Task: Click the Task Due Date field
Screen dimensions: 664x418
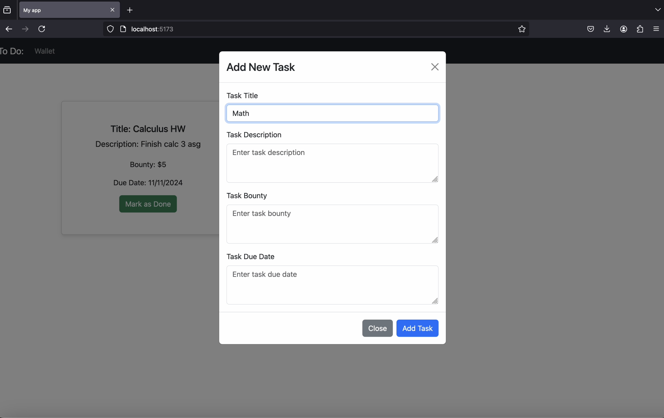Action: 332,285
